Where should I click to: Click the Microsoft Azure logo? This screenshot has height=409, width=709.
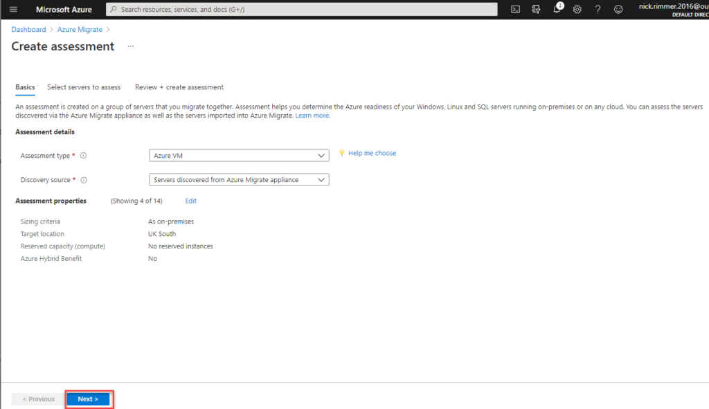64,9
